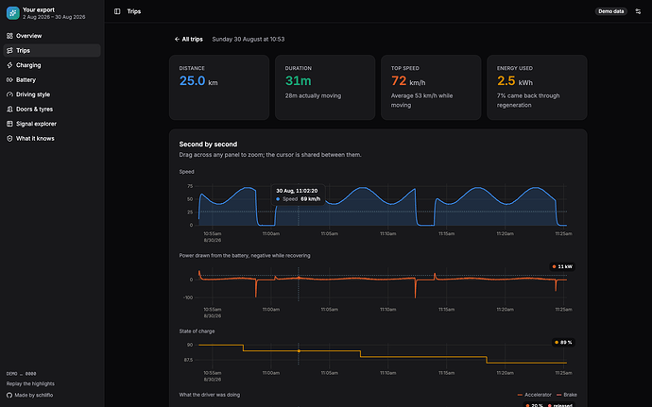Click the Charging bolt icon in the sidebar
Image resolution: width=652 pixels, height=407 pixels.
[9, 65]
